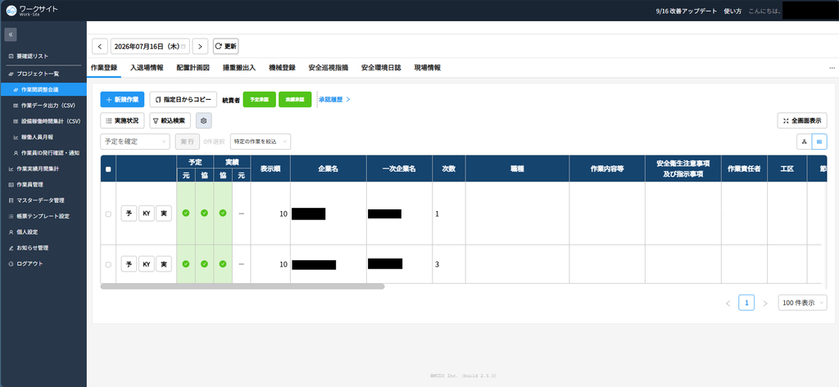Screen dimensions: 839x387
Task: Click the horizontal table scrollbar
Action: point(243,286)
